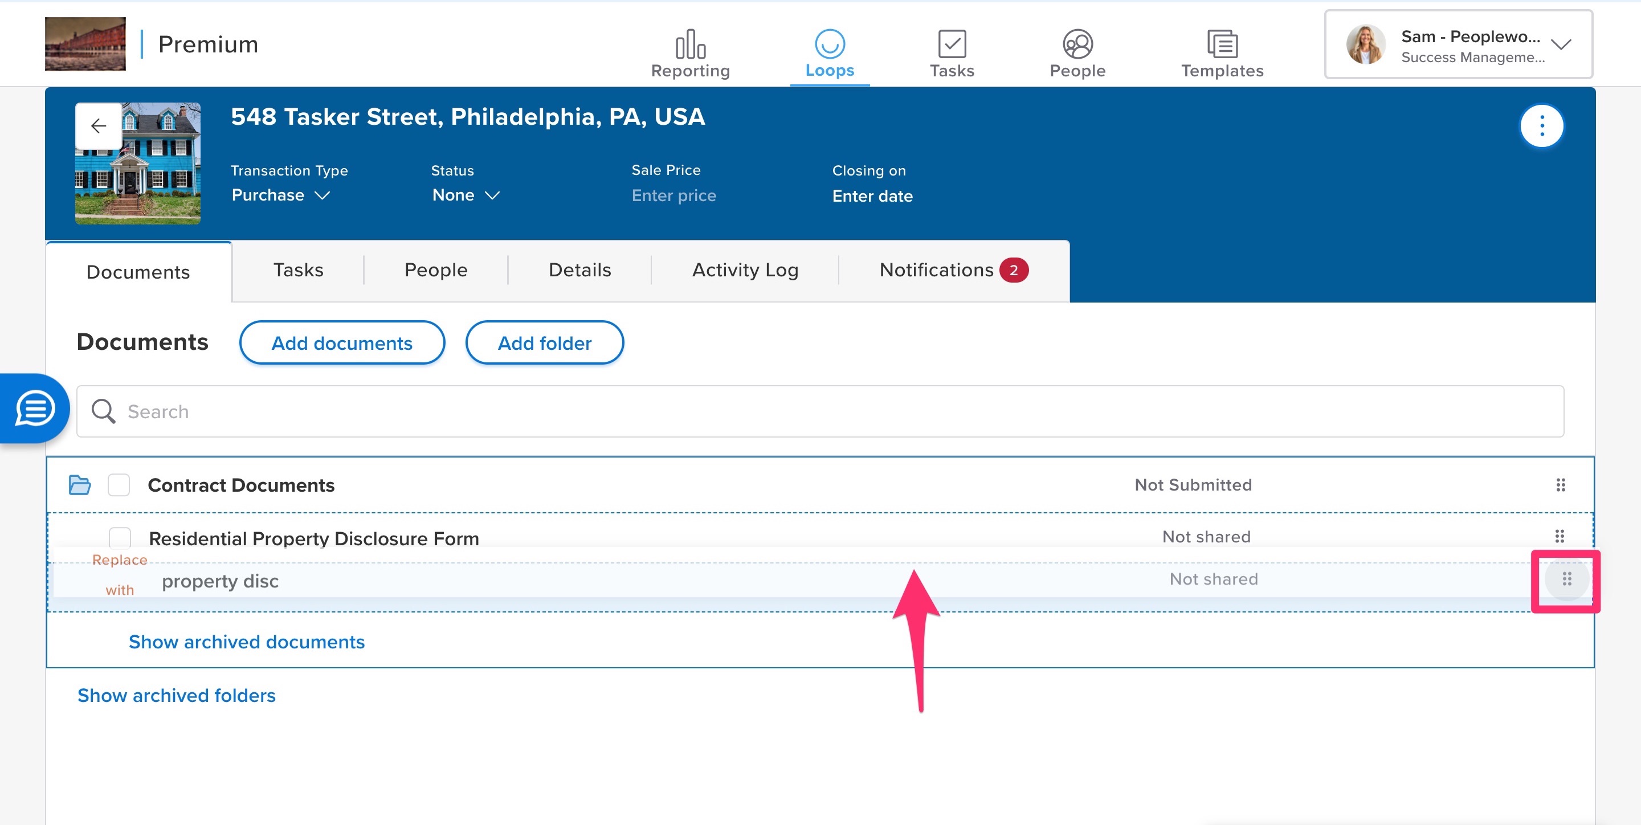This screenshot has width=1641, height=825.
Task: Open the blue chat support bubble
Action: (x=35, y=409)
